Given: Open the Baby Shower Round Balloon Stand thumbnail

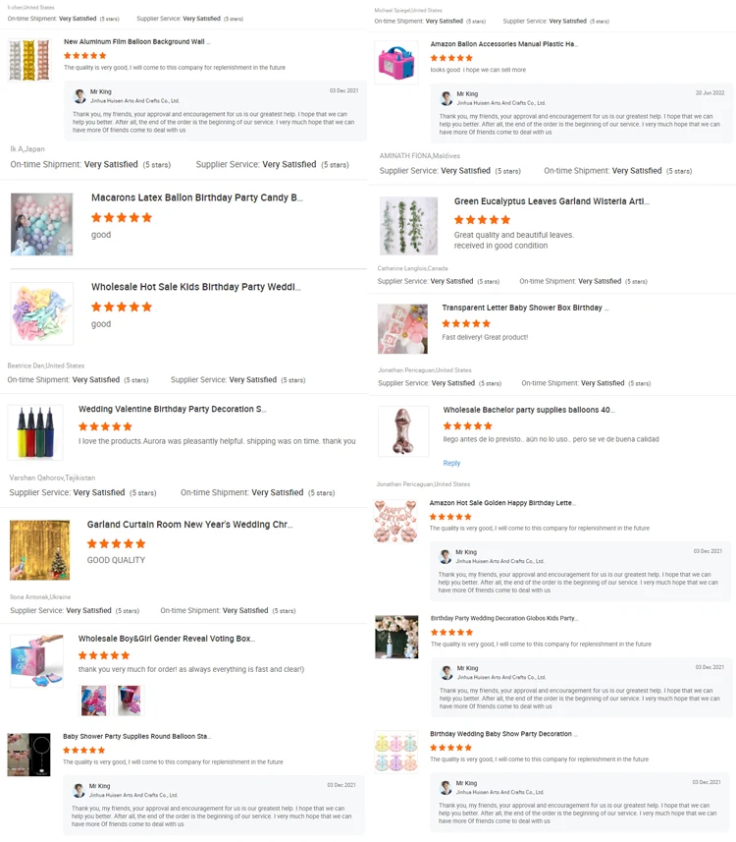Looking at the screenshot, I should click(x=29, y=755).
